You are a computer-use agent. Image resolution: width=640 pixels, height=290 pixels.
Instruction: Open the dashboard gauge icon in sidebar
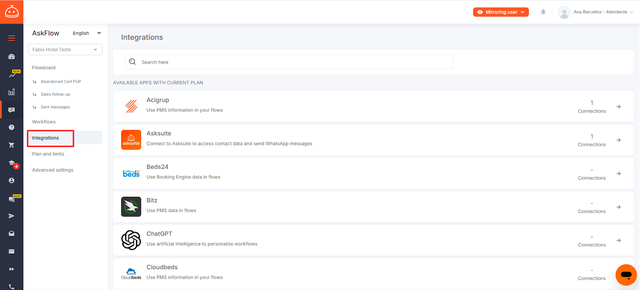point(12,57)
